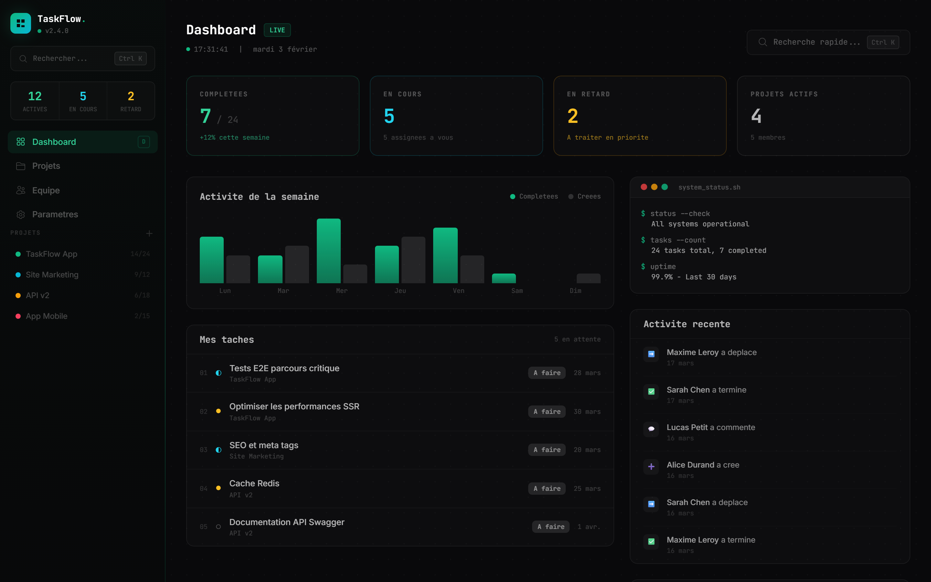Open the Projets menu item
The height and width of the screenshot is (582, 931).
(x=46, y=166)
